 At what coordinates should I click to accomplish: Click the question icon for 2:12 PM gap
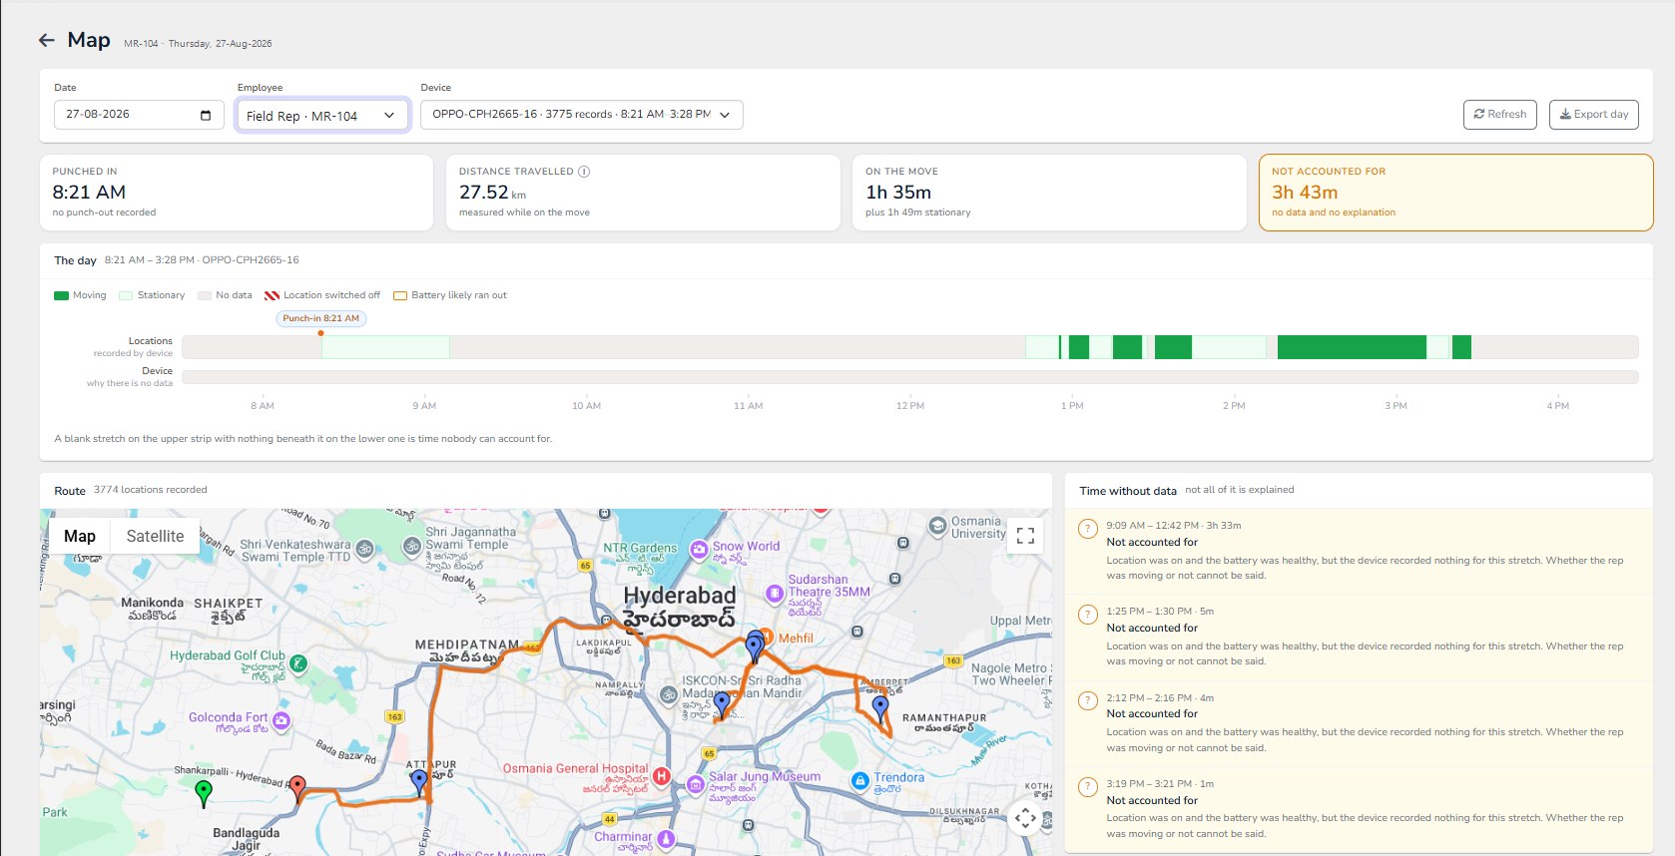pos(1088,700)
